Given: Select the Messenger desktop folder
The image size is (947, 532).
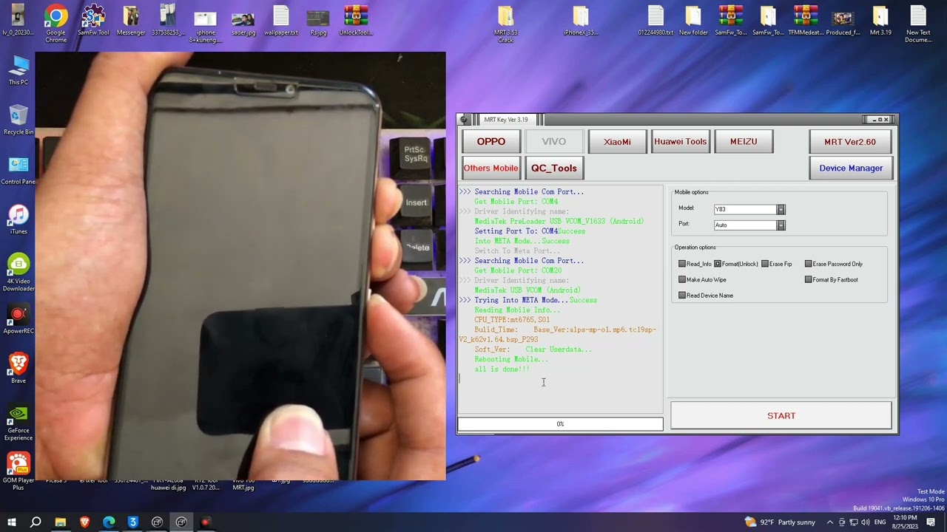Looking at the screenshot, I should (x=131, y=21).
